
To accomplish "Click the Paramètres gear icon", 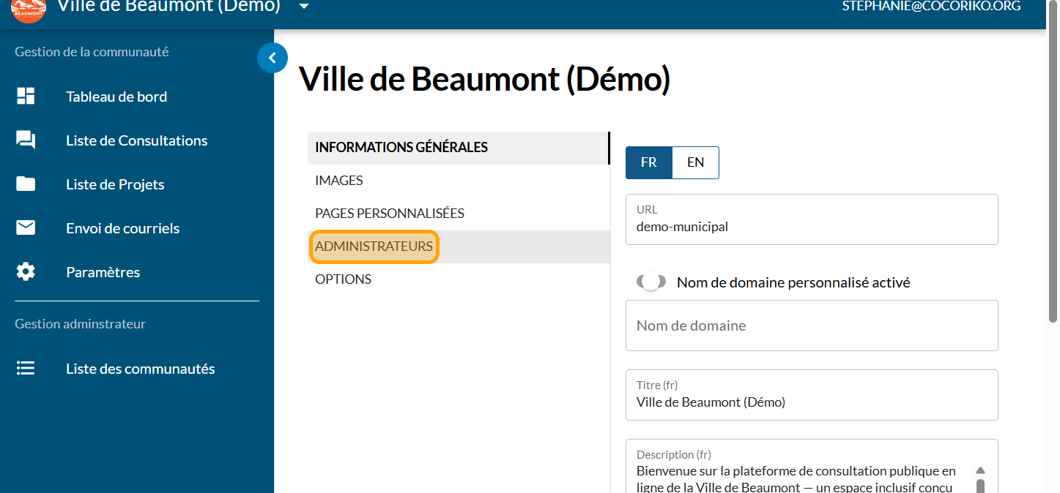I will (x=26, y=272).
